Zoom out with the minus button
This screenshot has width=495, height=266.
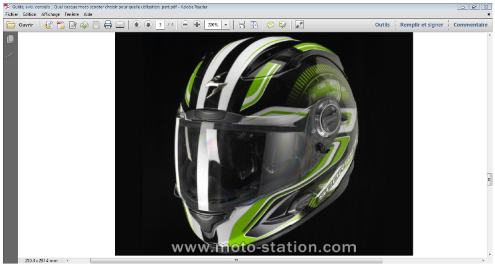coord(185,24)
